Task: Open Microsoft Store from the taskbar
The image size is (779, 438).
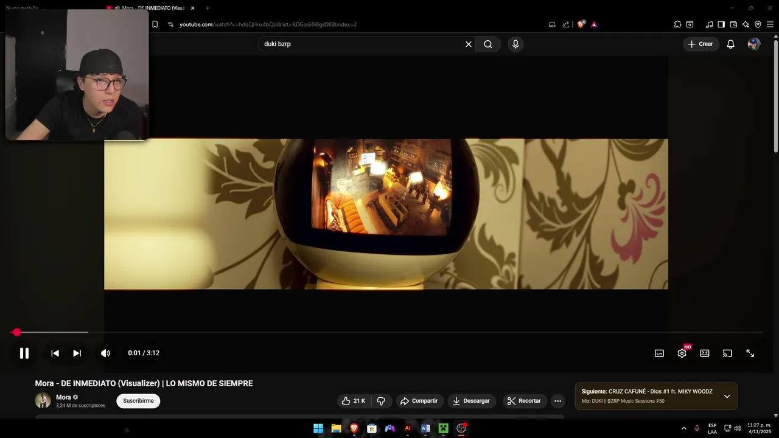Action: [372, 428]
